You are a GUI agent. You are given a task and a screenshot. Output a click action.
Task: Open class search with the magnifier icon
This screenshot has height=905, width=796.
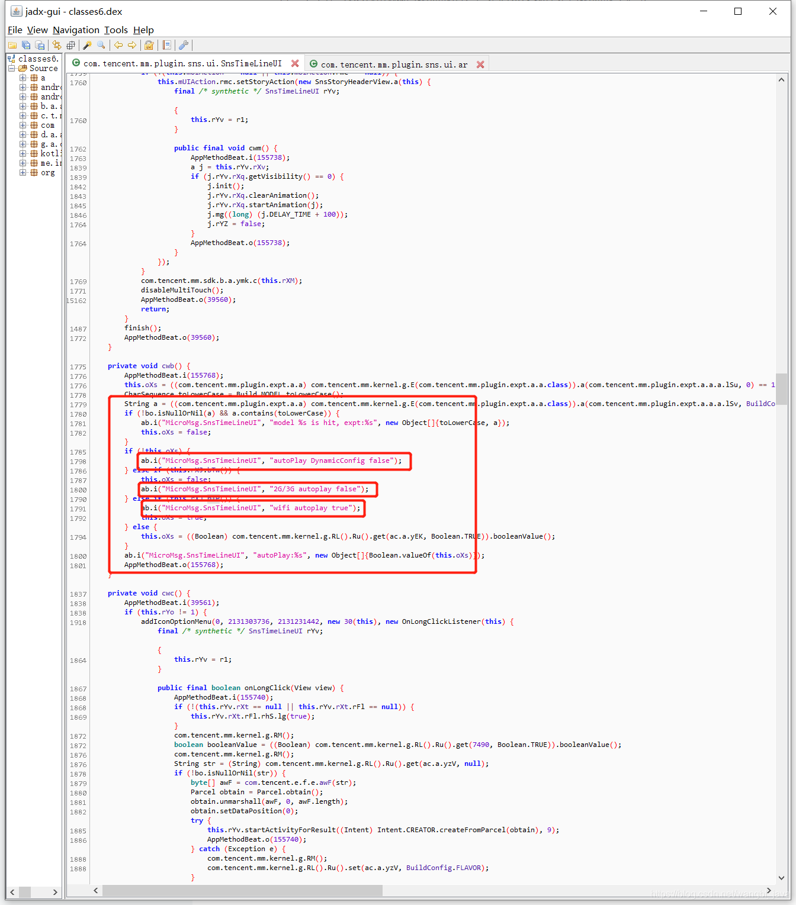[x=101, y=45]
